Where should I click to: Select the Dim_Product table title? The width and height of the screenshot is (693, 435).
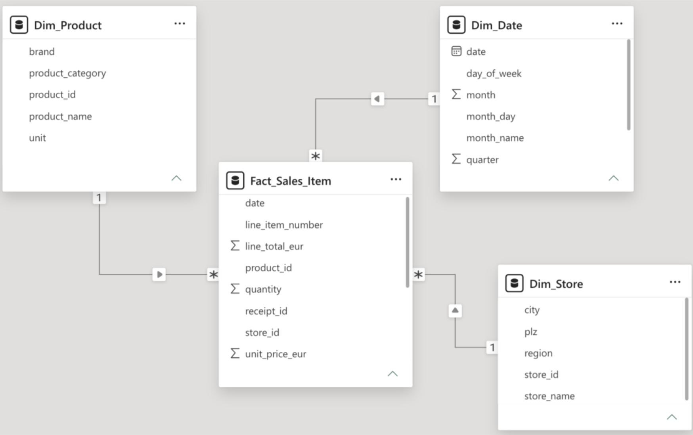[x=68, y=25]
